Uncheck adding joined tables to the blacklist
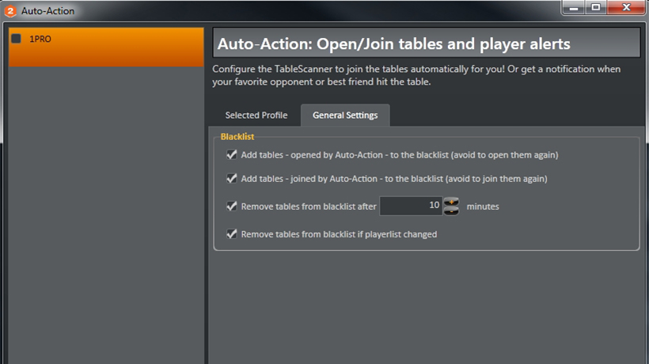This screenshot has width=649, height=364. 231,178
